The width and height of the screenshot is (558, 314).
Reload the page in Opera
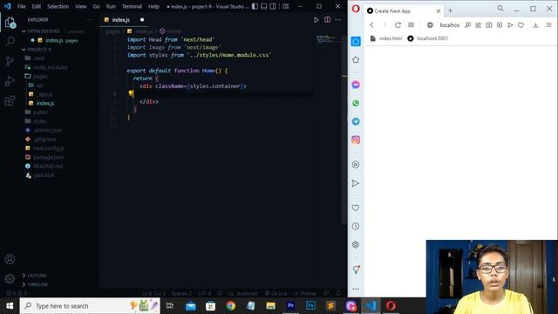tap(398, 25)
